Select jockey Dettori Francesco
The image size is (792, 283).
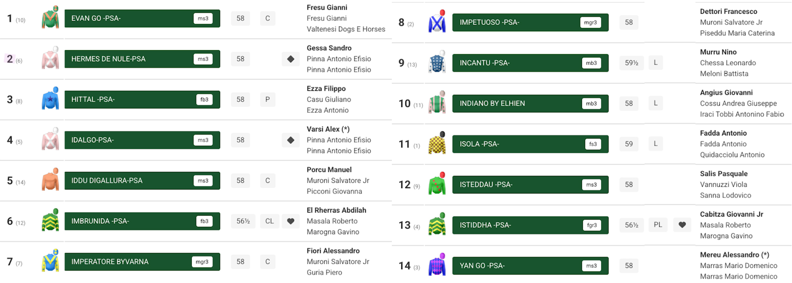pyautogui.click(x=728, y=11)
